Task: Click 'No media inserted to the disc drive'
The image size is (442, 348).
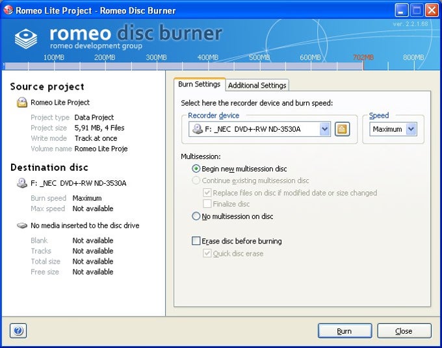Action: click(x=85, y=225)
